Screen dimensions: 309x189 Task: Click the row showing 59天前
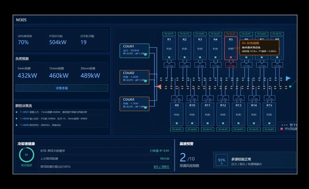(105, 159)
